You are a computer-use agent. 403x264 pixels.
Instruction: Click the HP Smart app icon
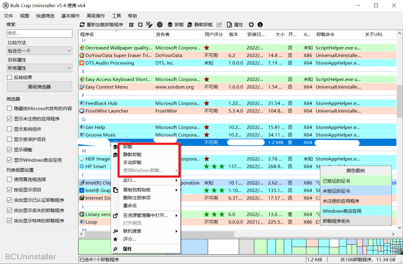(x=82, y=166)
